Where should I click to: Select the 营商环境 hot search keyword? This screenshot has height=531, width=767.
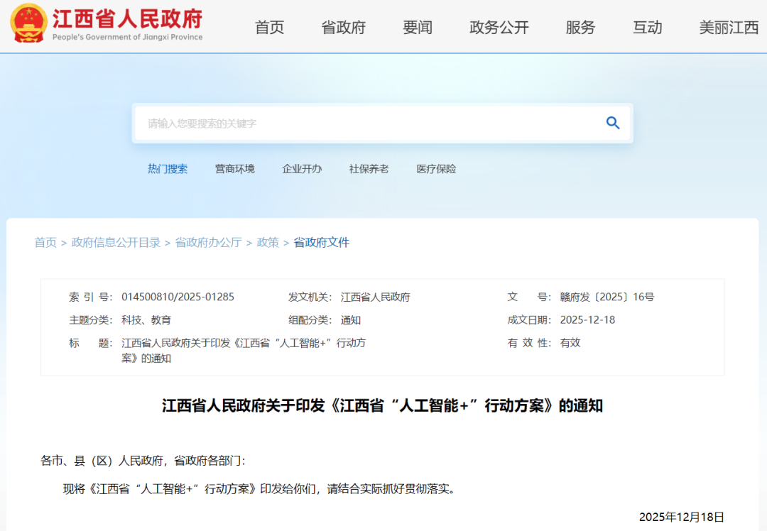(x=235, y=169)
